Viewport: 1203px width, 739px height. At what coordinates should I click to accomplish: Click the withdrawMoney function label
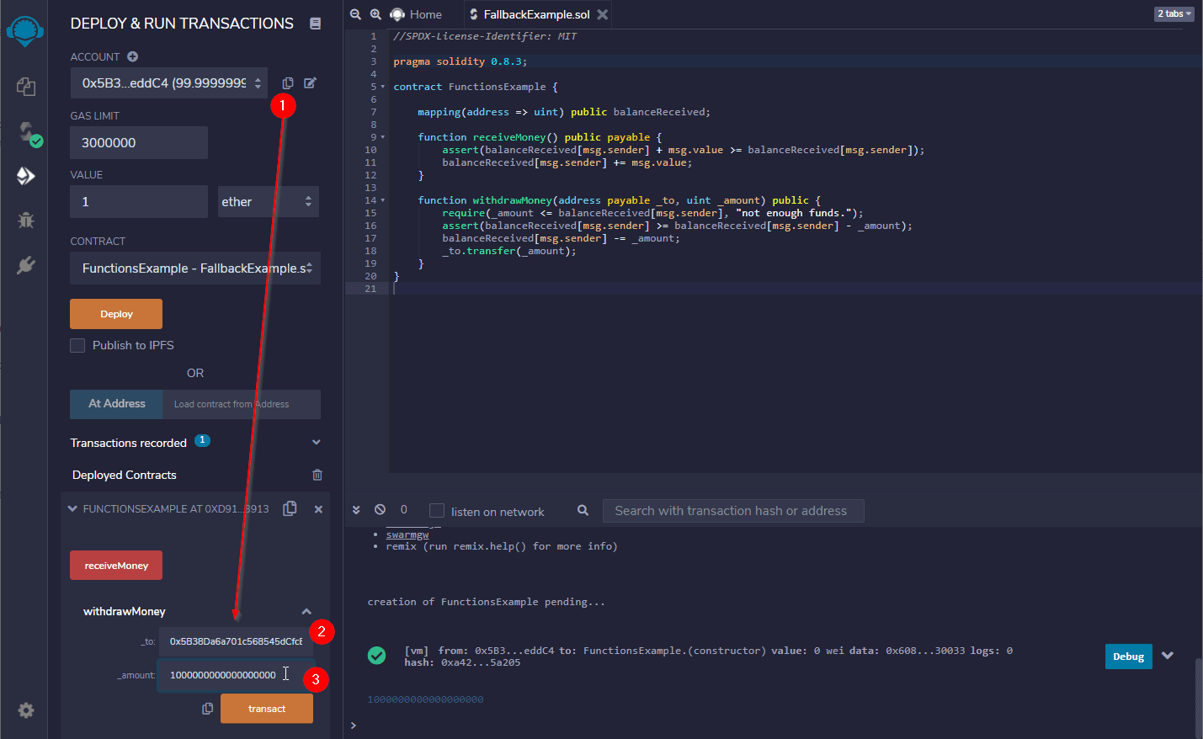(125, 612)
